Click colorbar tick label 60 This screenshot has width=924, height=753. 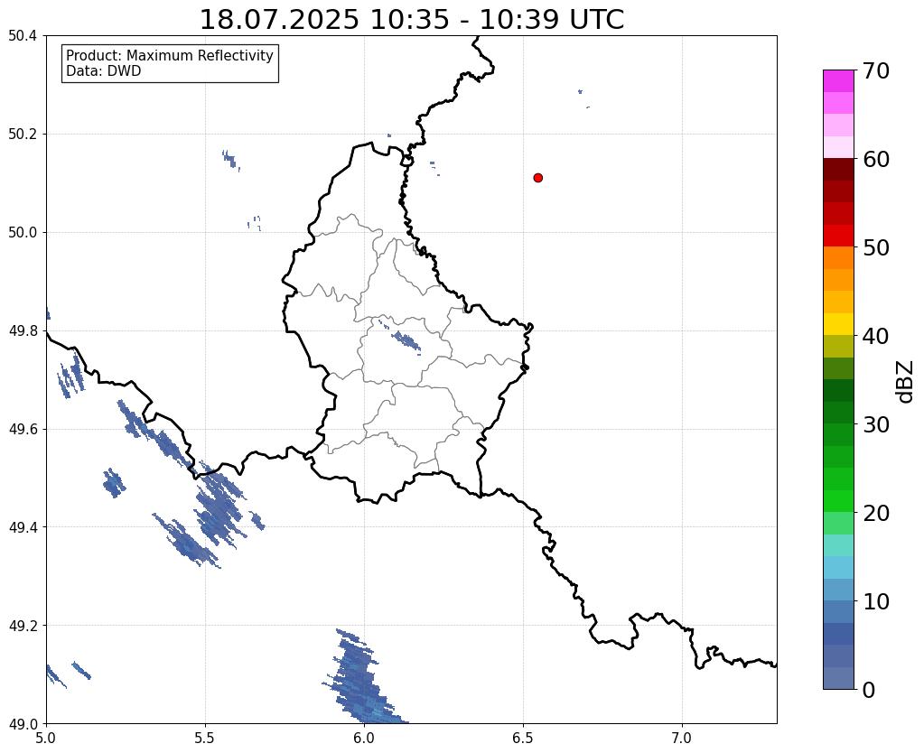pos(876,159)
